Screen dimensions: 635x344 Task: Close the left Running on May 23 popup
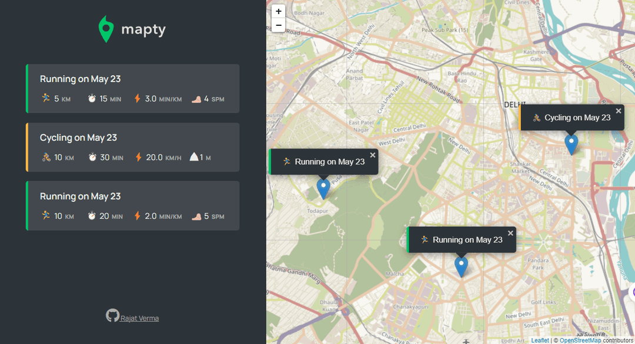tap(373, 155)
